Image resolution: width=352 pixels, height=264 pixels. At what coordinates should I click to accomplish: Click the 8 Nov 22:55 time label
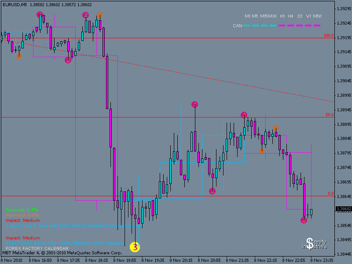[x=293, y=260]
